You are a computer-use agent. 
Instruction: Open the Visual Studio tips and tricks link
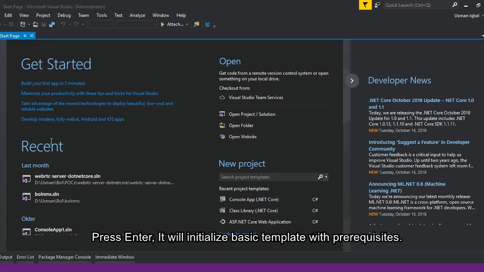pos(90,93)
